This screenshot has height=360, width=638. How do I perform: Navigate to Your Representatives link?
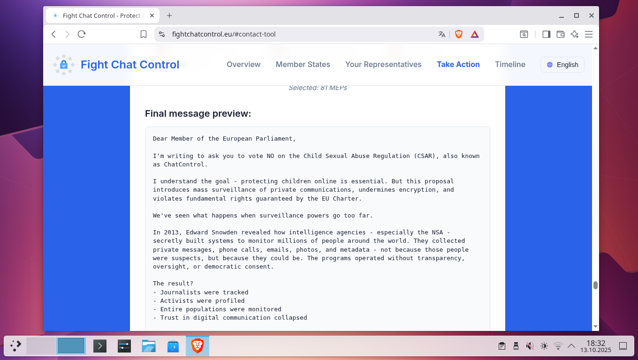click(383, 65)
